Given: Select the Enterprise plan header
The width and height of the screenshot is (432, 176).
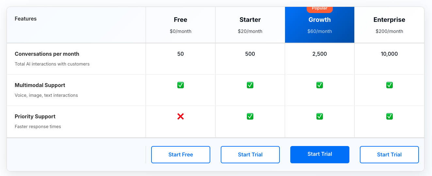Looking at the screenshot, I should (x=389, y=20).
